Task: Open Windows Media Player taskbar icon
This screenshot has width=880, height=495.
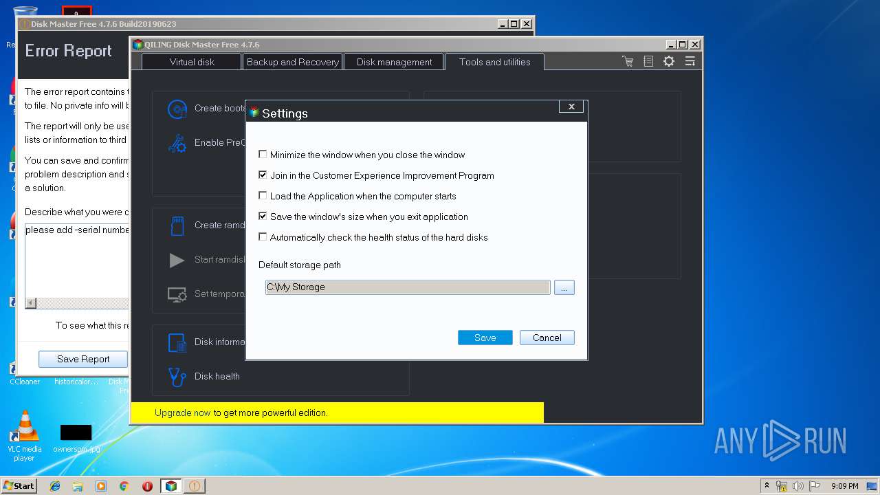Action: (x=101, y=486)
